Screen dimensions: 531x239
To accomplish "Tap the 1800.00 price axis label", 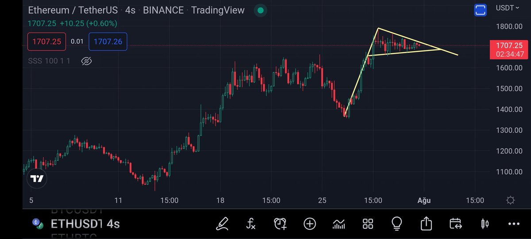I will [x=509, y=27].
